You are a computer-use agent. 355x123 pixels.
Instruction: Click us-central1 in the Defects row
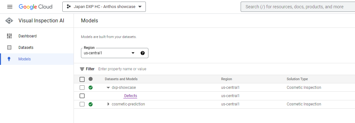(x=230, y=96)
